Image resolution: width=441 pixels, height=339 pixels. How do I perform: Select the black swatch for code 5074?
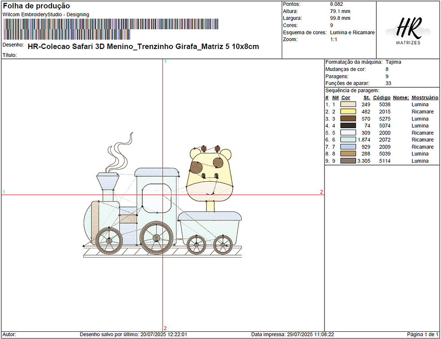[348, 125]
